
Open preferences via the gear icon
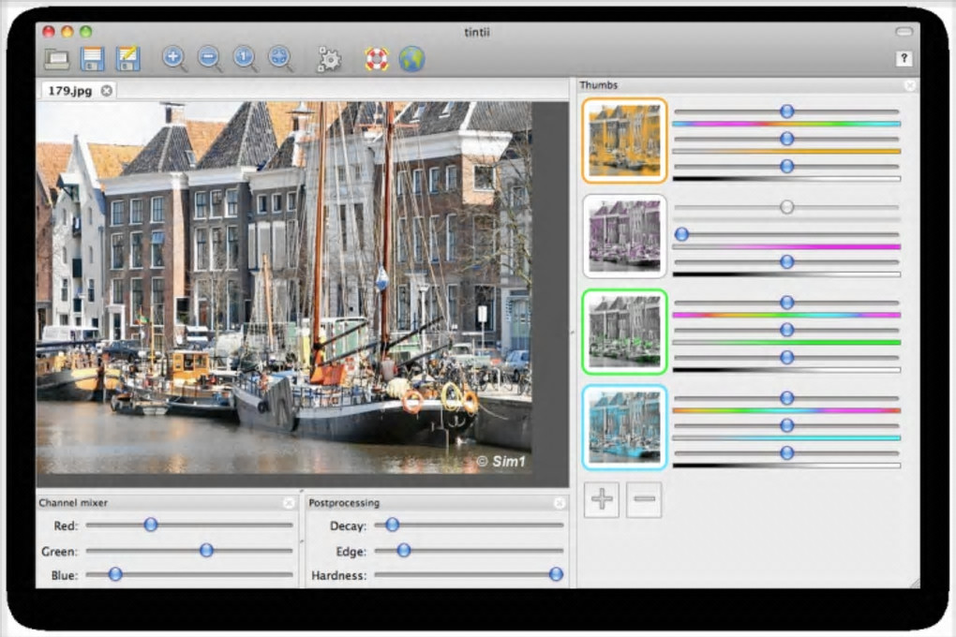pyautogui.click(x=329, y=59)
